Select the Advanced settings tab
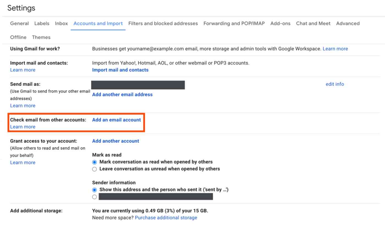The image size is (385, 227). tap(348, 23)
